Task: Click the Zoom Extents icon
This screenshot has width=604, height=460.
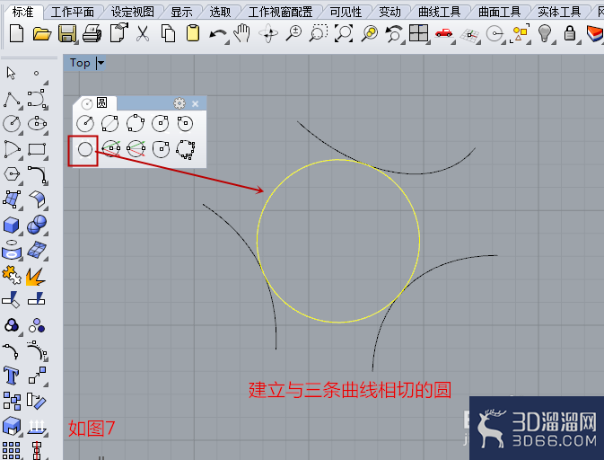Action: [x=344, y=33]
